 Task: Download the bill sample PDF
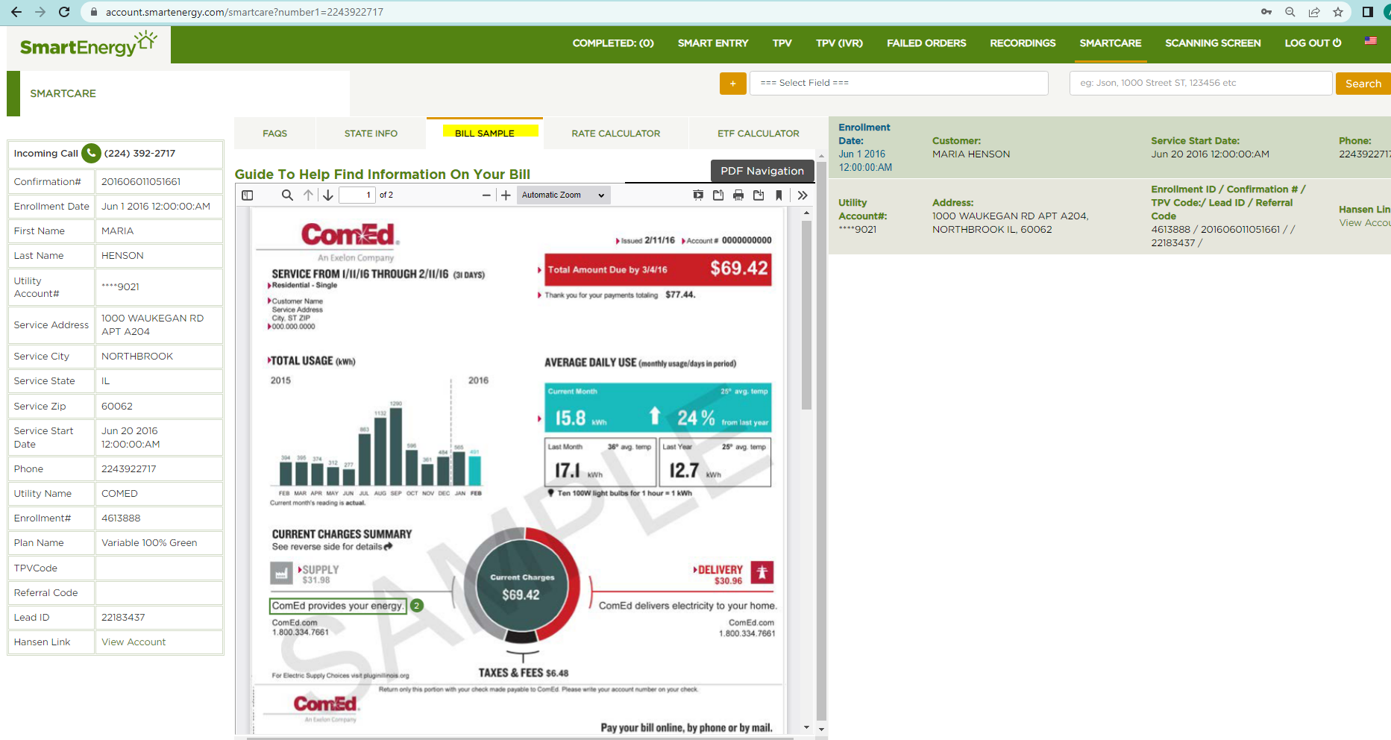(759, 195)
